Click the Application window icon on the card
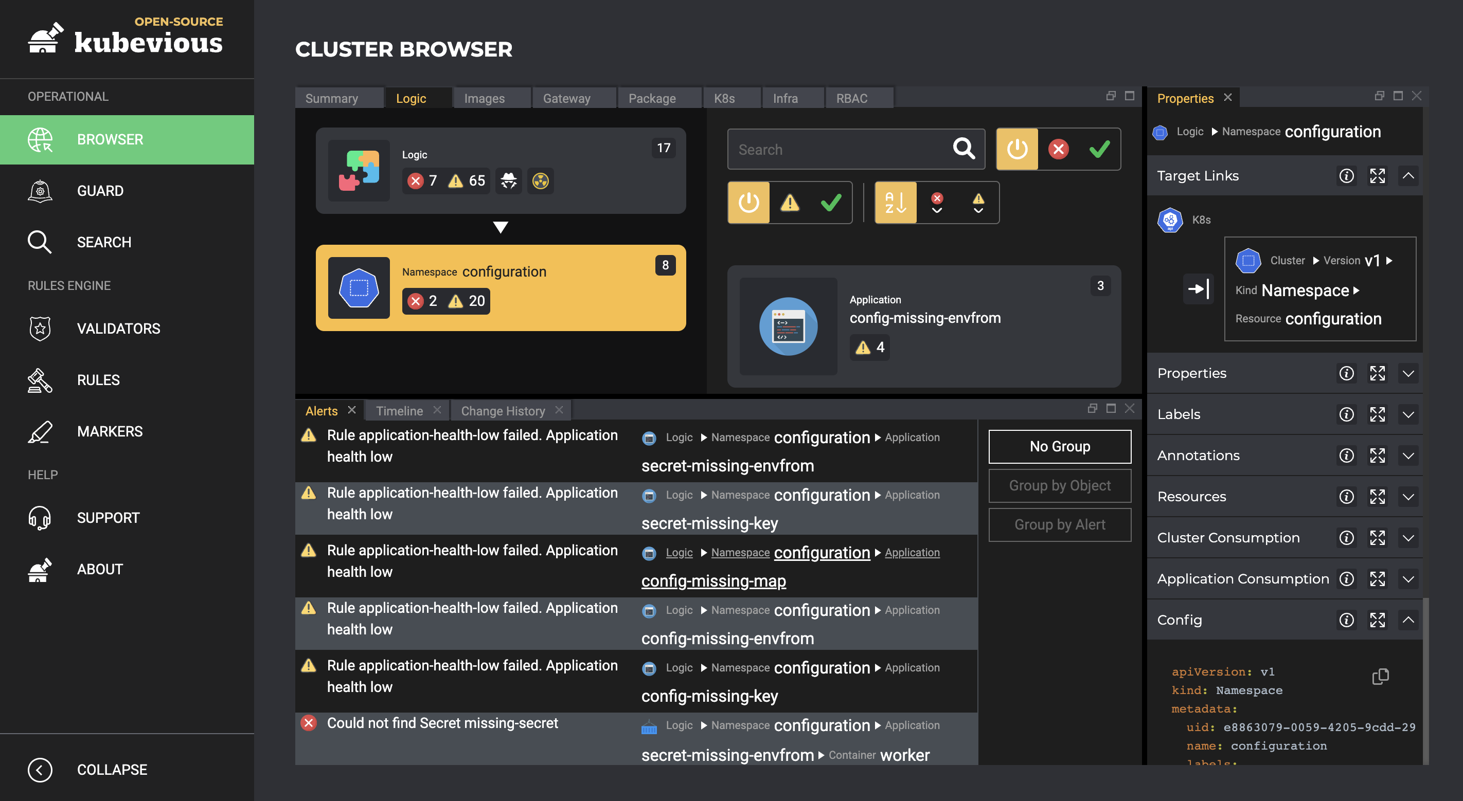Screen dimensions: 1463x801 [788, 326]
